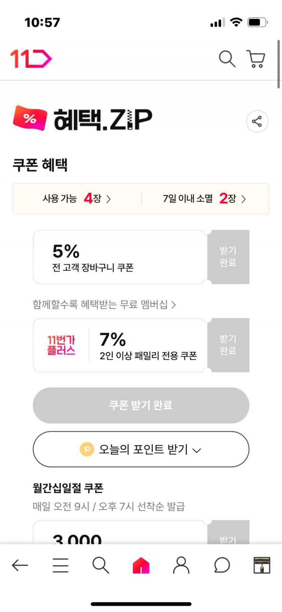This screenshot has height=612, width=282.
Task: Go to home via the red house icon
Action: tap(141, 565)
